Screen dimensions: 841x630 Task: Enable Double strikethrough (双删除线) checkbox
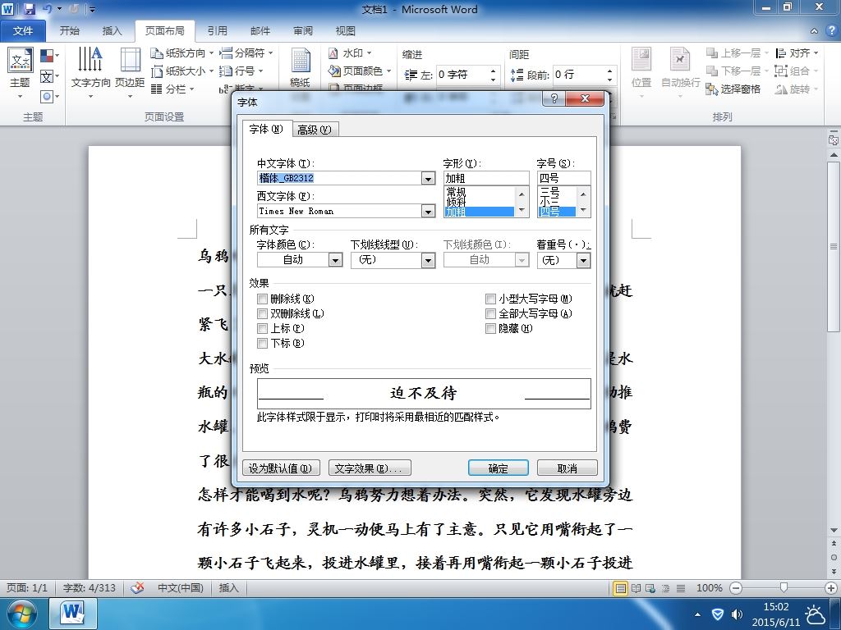pyautogui.click(x=262, y=313)
